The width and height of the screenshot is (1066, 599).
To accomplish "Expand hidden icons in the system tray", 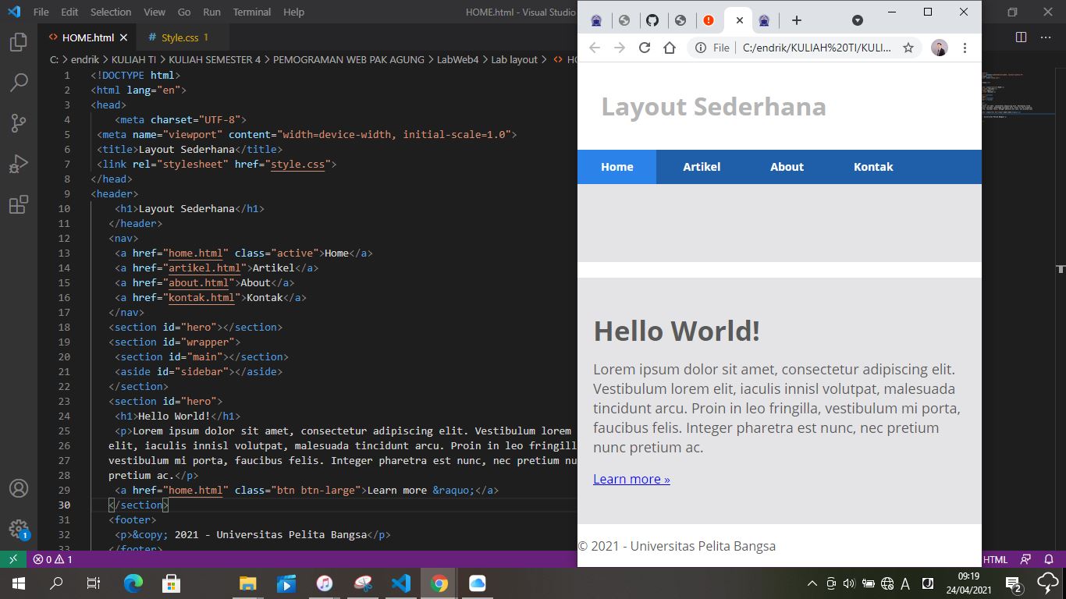I will pyautogui.click(x=810, y=583).
